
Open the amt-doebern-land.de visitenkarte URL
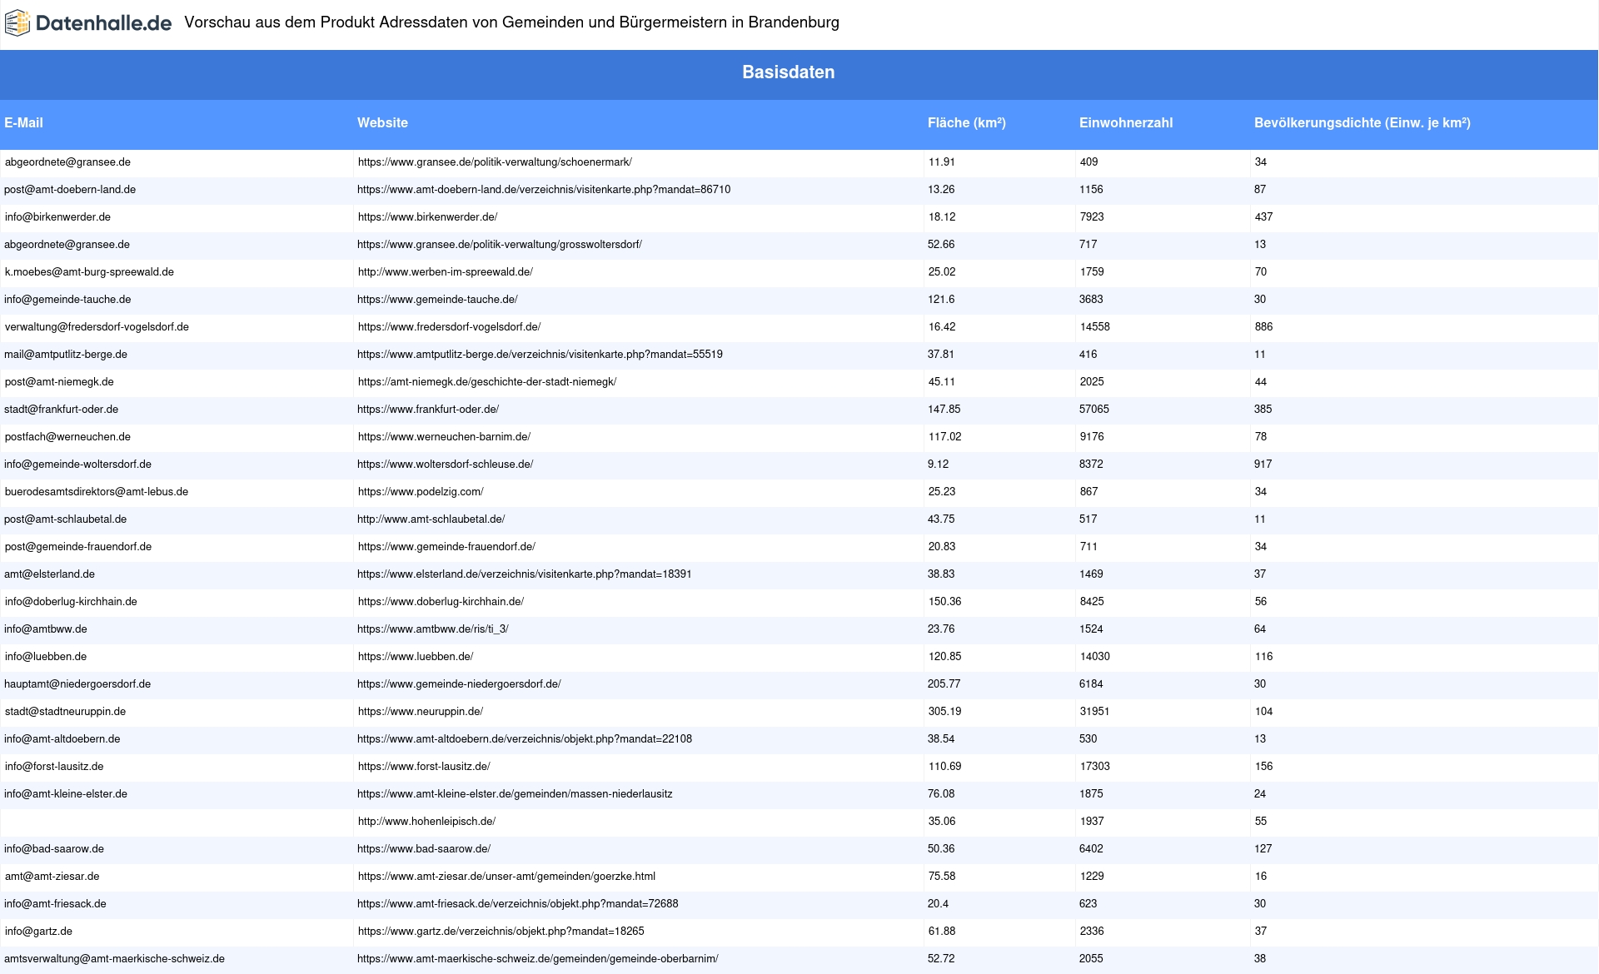[544, 190]
